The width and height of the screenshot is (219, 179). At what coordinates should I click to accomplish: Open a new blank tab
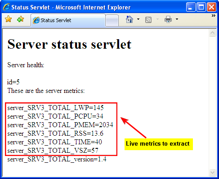(112, 20)
